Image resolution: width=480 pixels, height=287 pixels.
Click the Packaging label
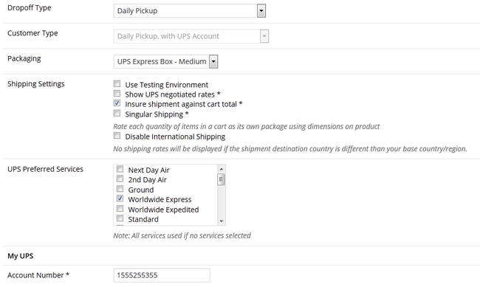[x=24, y=58]
